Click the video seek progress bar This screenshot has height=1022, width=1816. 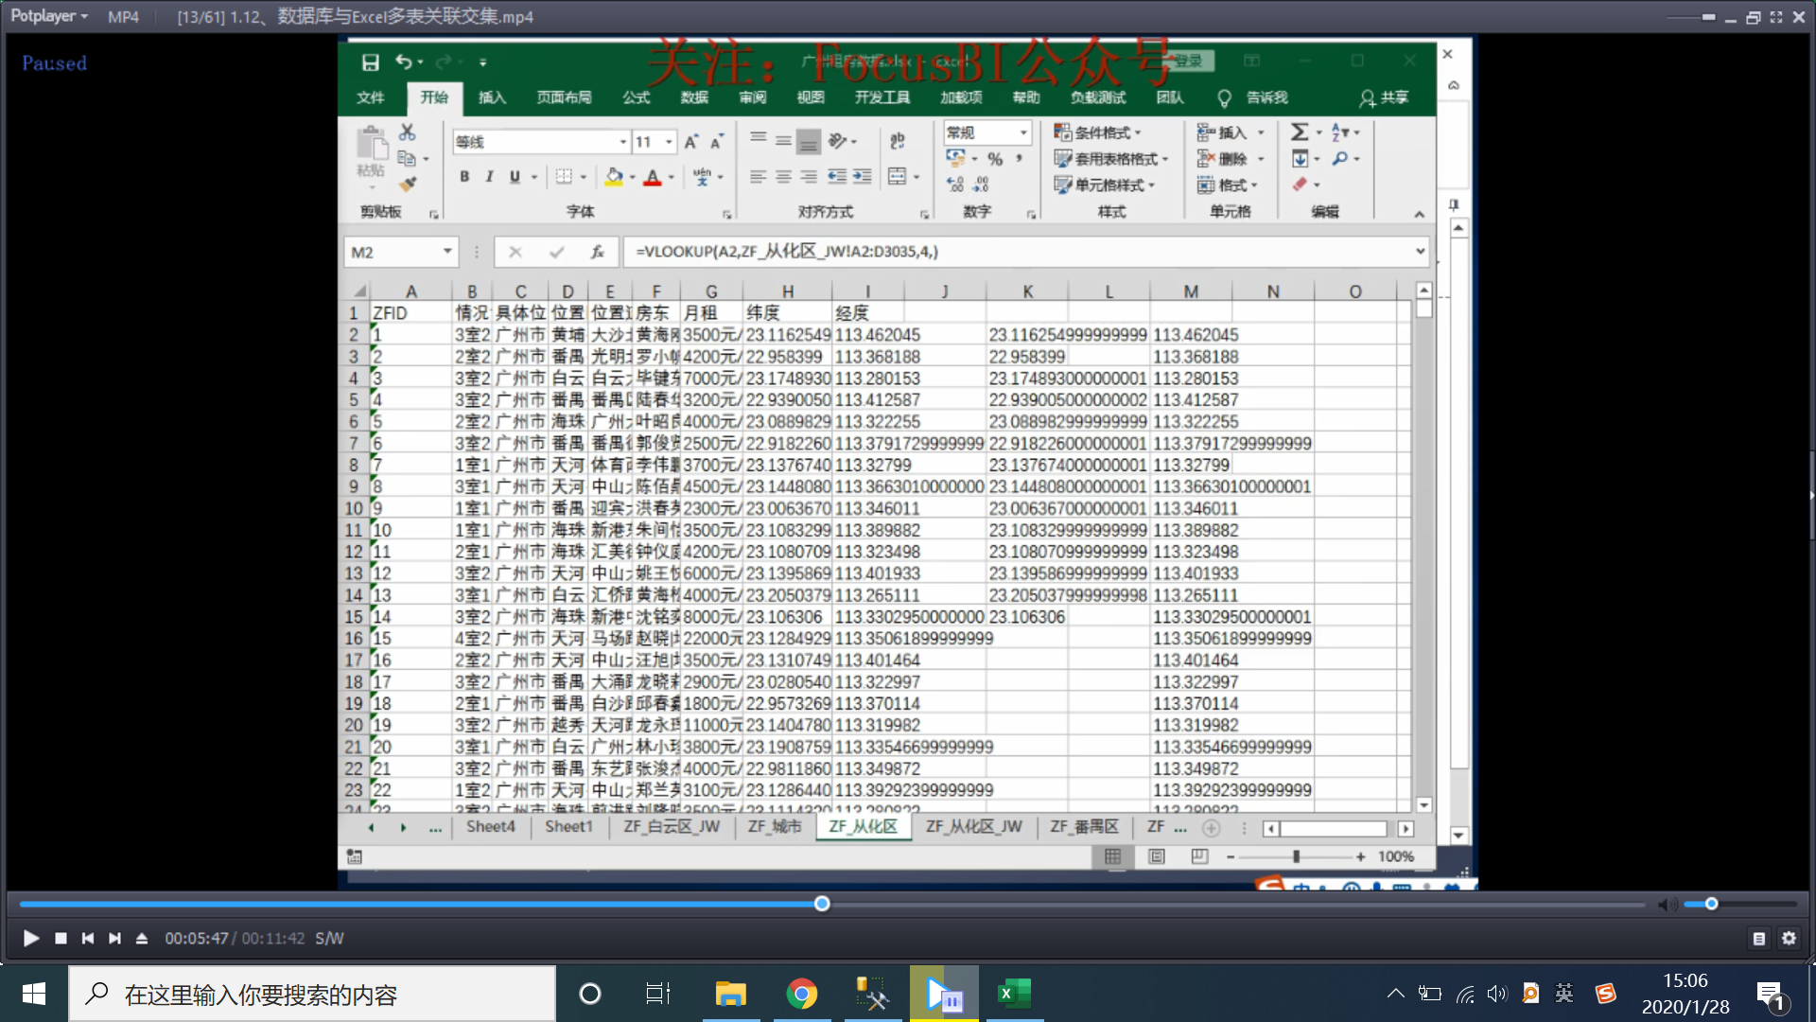click(1135, 905)
